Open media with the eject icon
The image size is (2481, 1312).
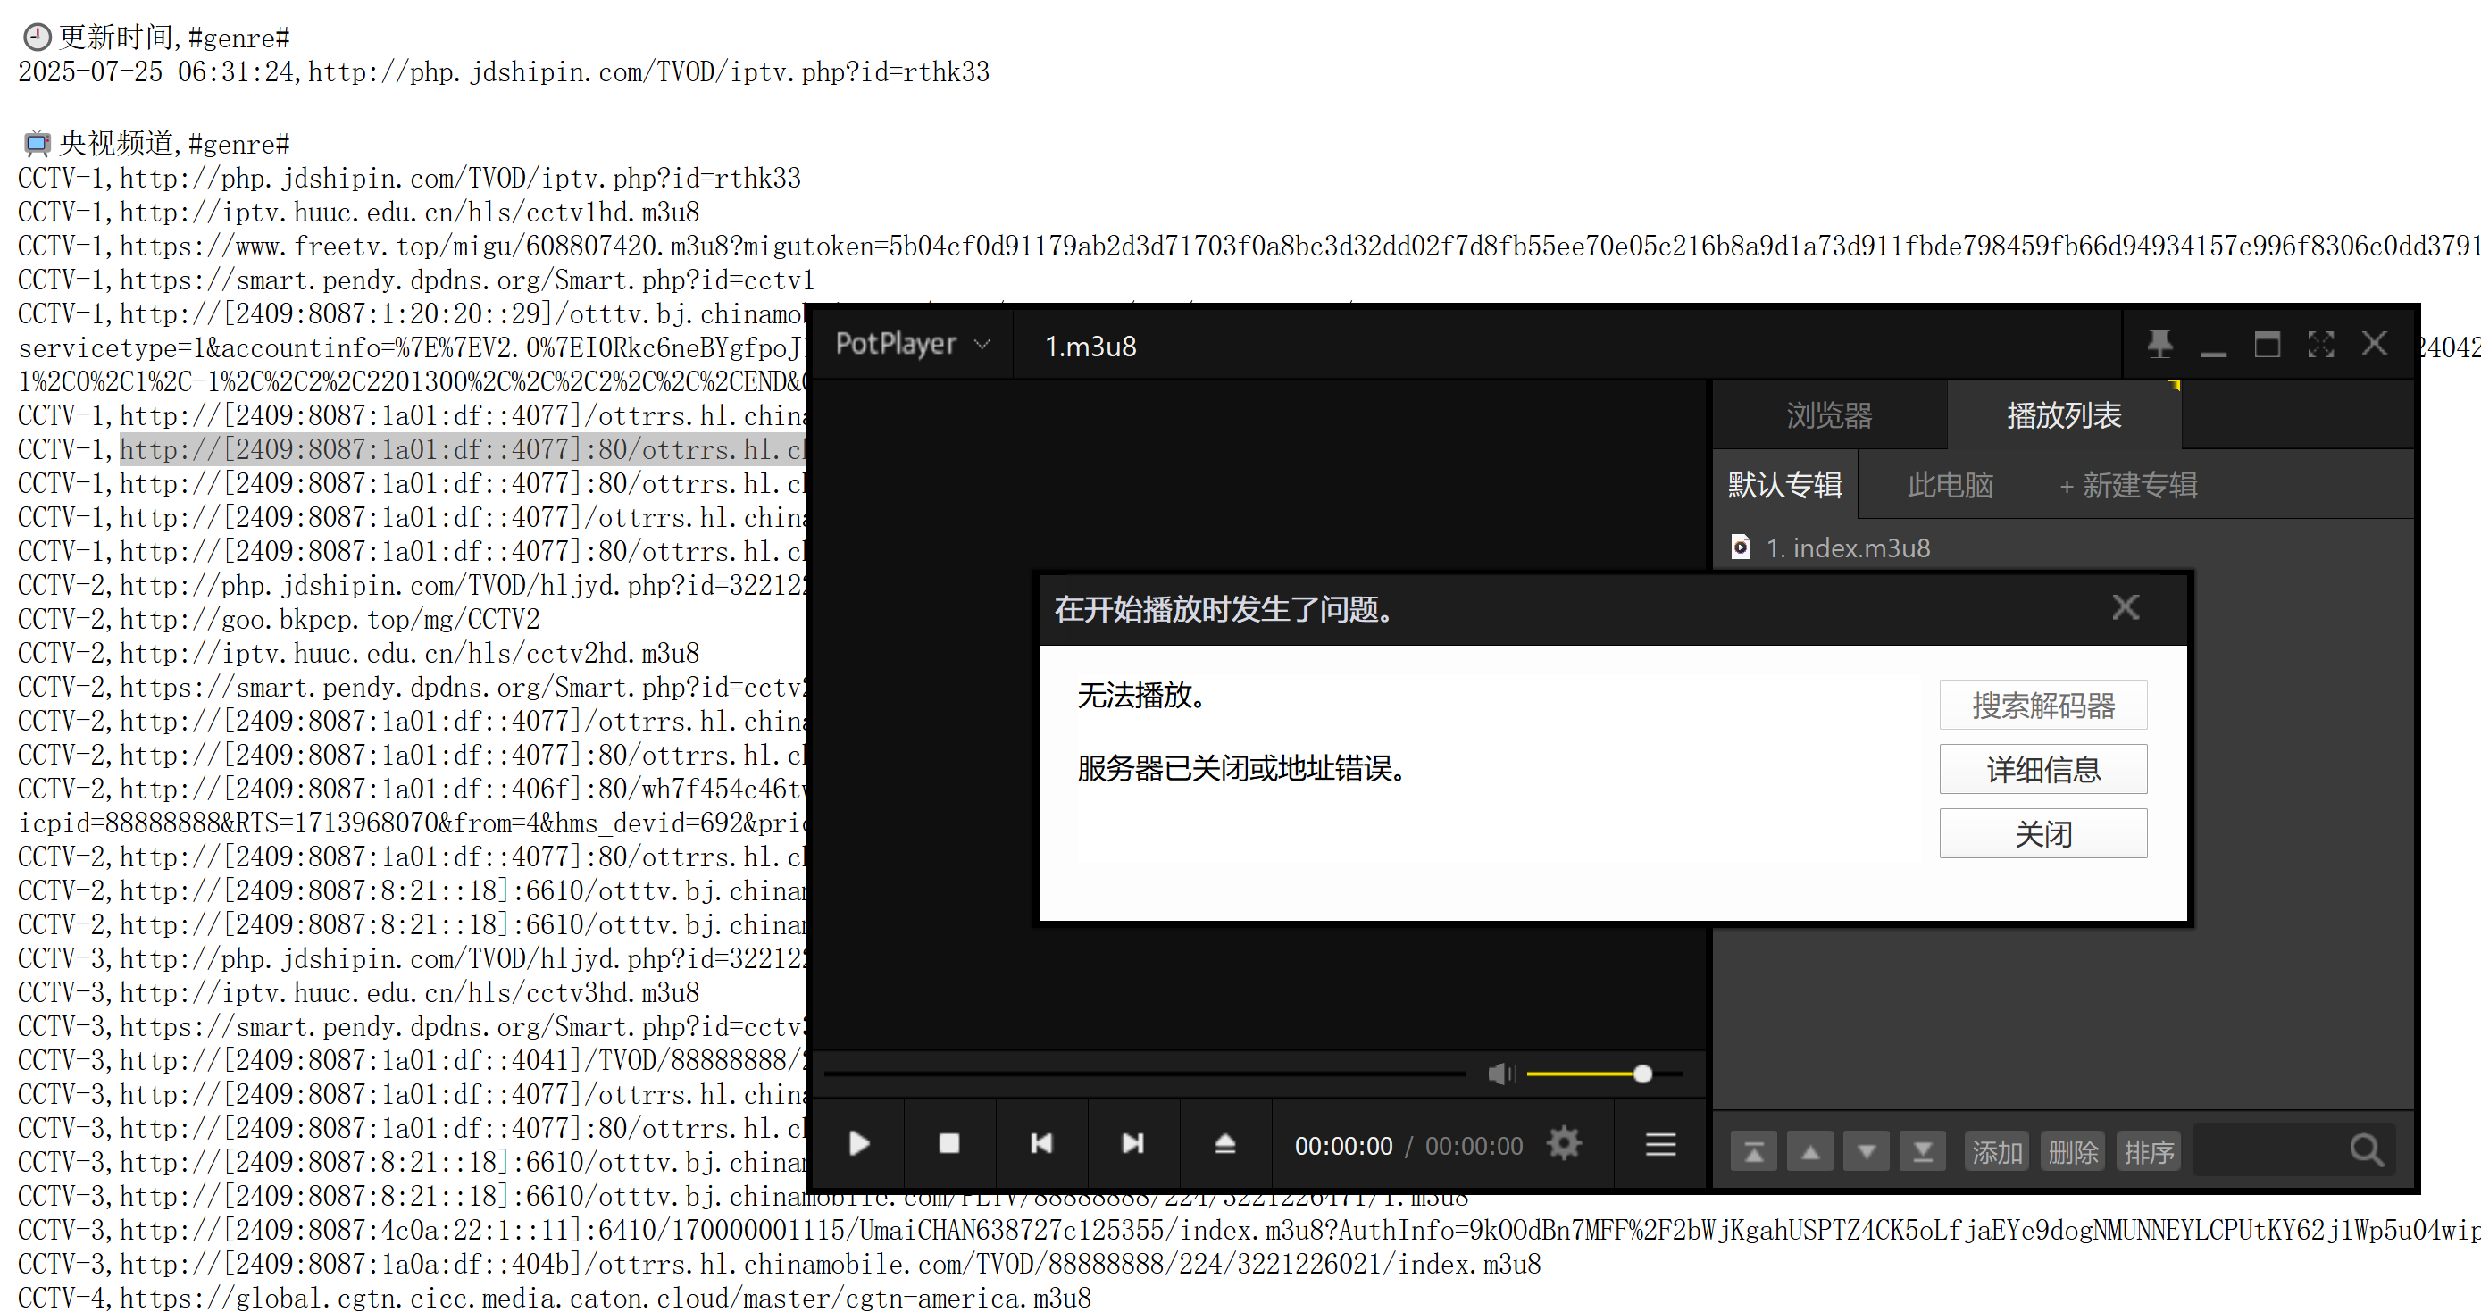tap(1224, 1143)
